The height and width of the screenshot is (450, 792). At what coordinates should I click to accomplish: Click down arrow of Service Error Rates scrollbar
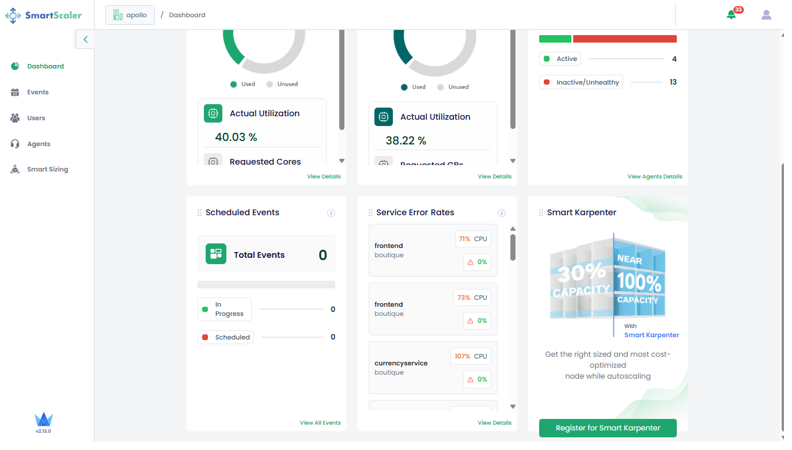click(513, 407)
